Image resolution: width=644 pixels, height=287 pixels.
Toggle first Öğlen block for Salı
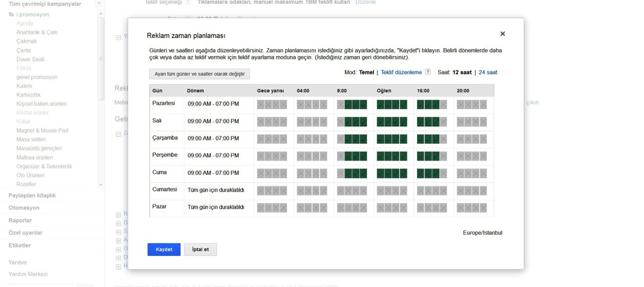[380, 122]
